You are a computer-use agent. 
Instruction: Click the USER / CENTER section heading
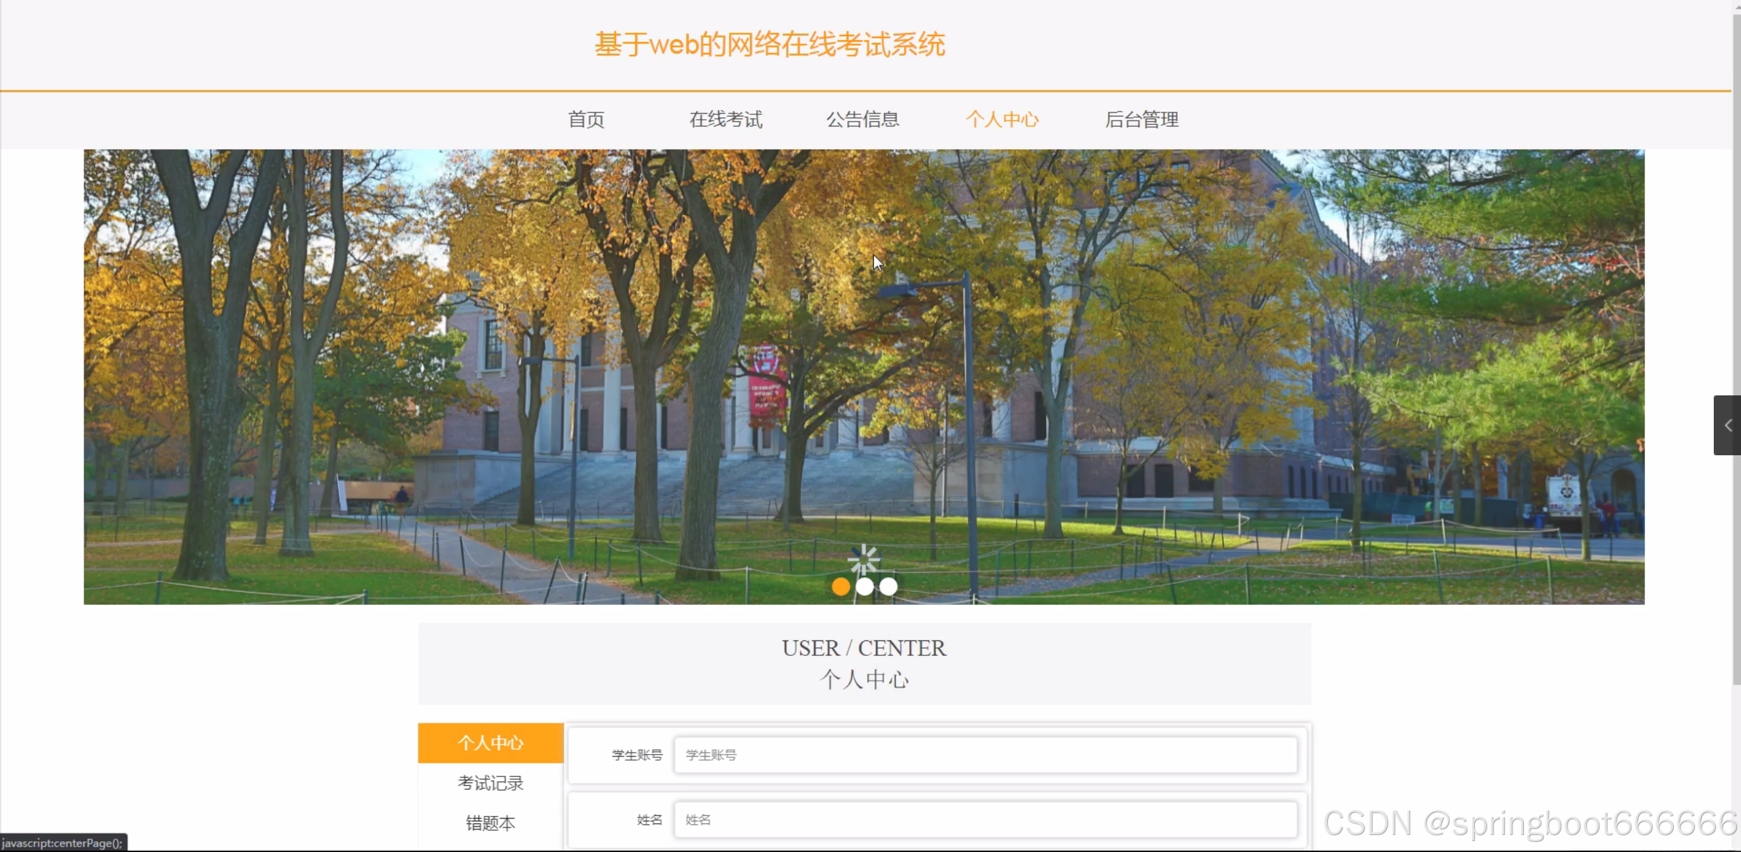point(864,648)
